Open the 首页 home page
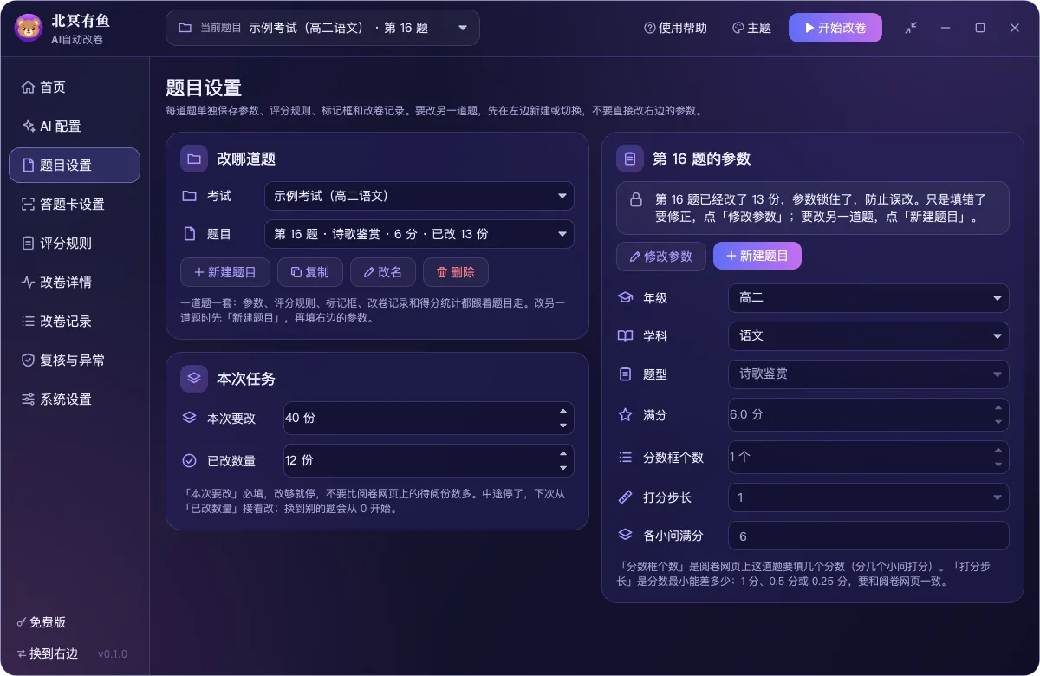Image resolution: width=1040 pixels, height=676 pixels. (75, 88)
